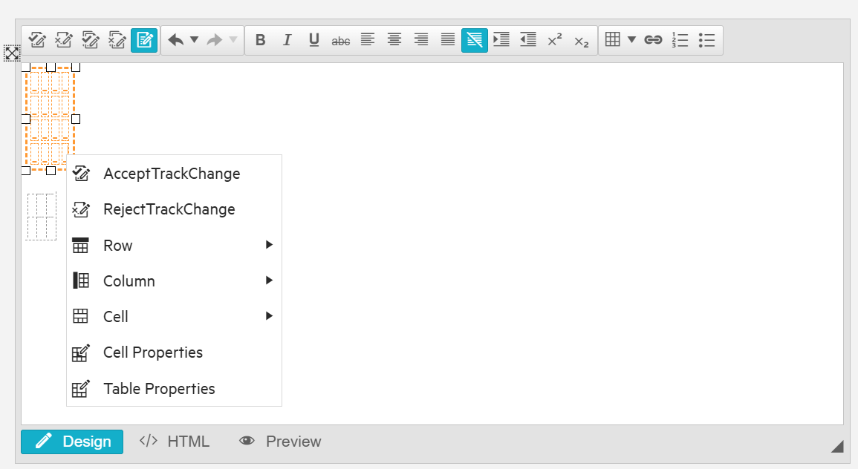Reject all tracked changes
The height and width of the screenshot is (469, 858).
click(x=117, y=40)
